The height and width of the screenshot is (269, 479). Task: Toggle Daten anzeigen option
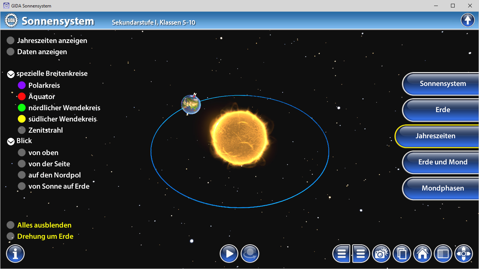click(10, 52)
